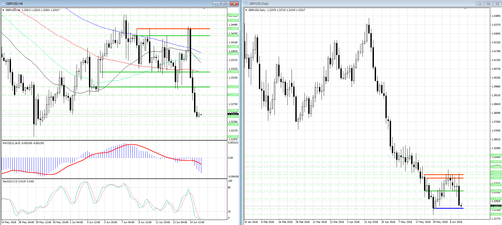Expand the arrow beside GBPUSD,H4 chart label
The image size is (502, 225).
point(3,10)
